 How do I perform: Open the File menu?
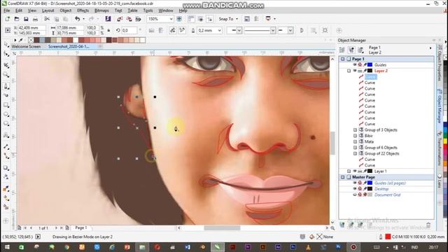point(7,10)
